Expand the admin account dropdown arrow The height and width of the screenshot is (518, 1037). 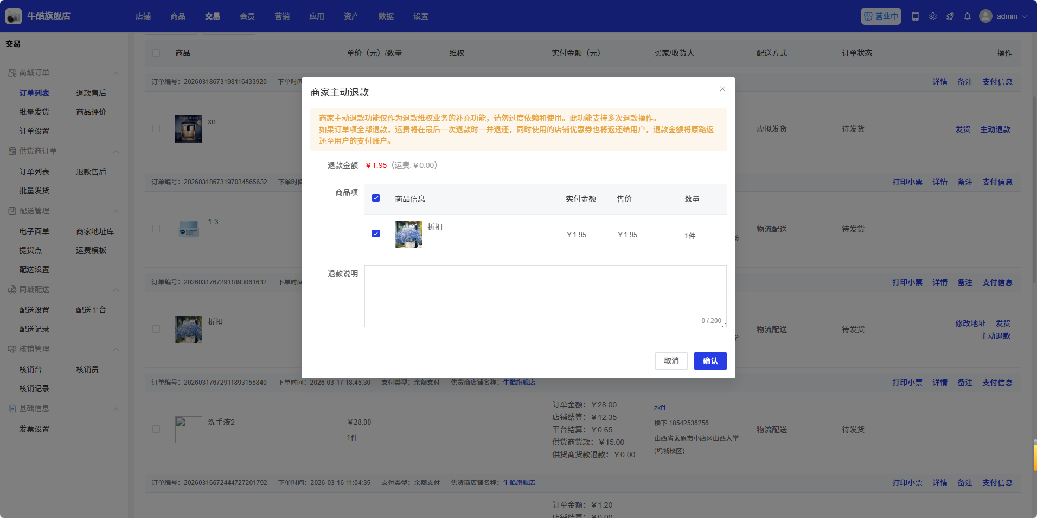1025,16
